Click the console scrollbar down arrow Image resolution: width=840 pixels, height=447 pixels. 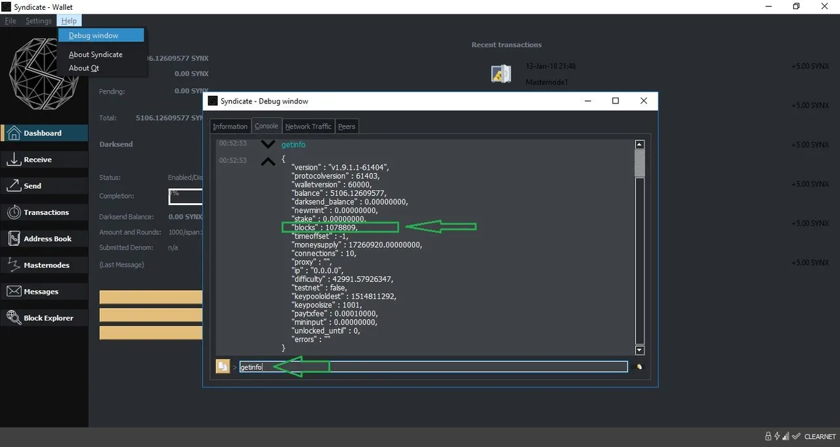(640, 351)
